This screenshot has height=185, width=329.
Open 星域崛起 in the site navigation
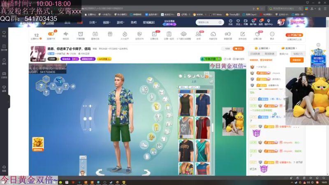click(x=149, y=23)
